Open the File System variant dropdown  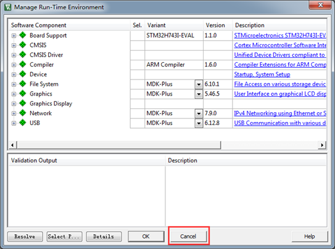click(x=199, y=84)
